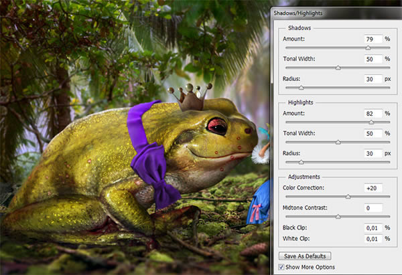
Task: Click the Shadows Radius slider handle
Action: [x=301, y=88]
